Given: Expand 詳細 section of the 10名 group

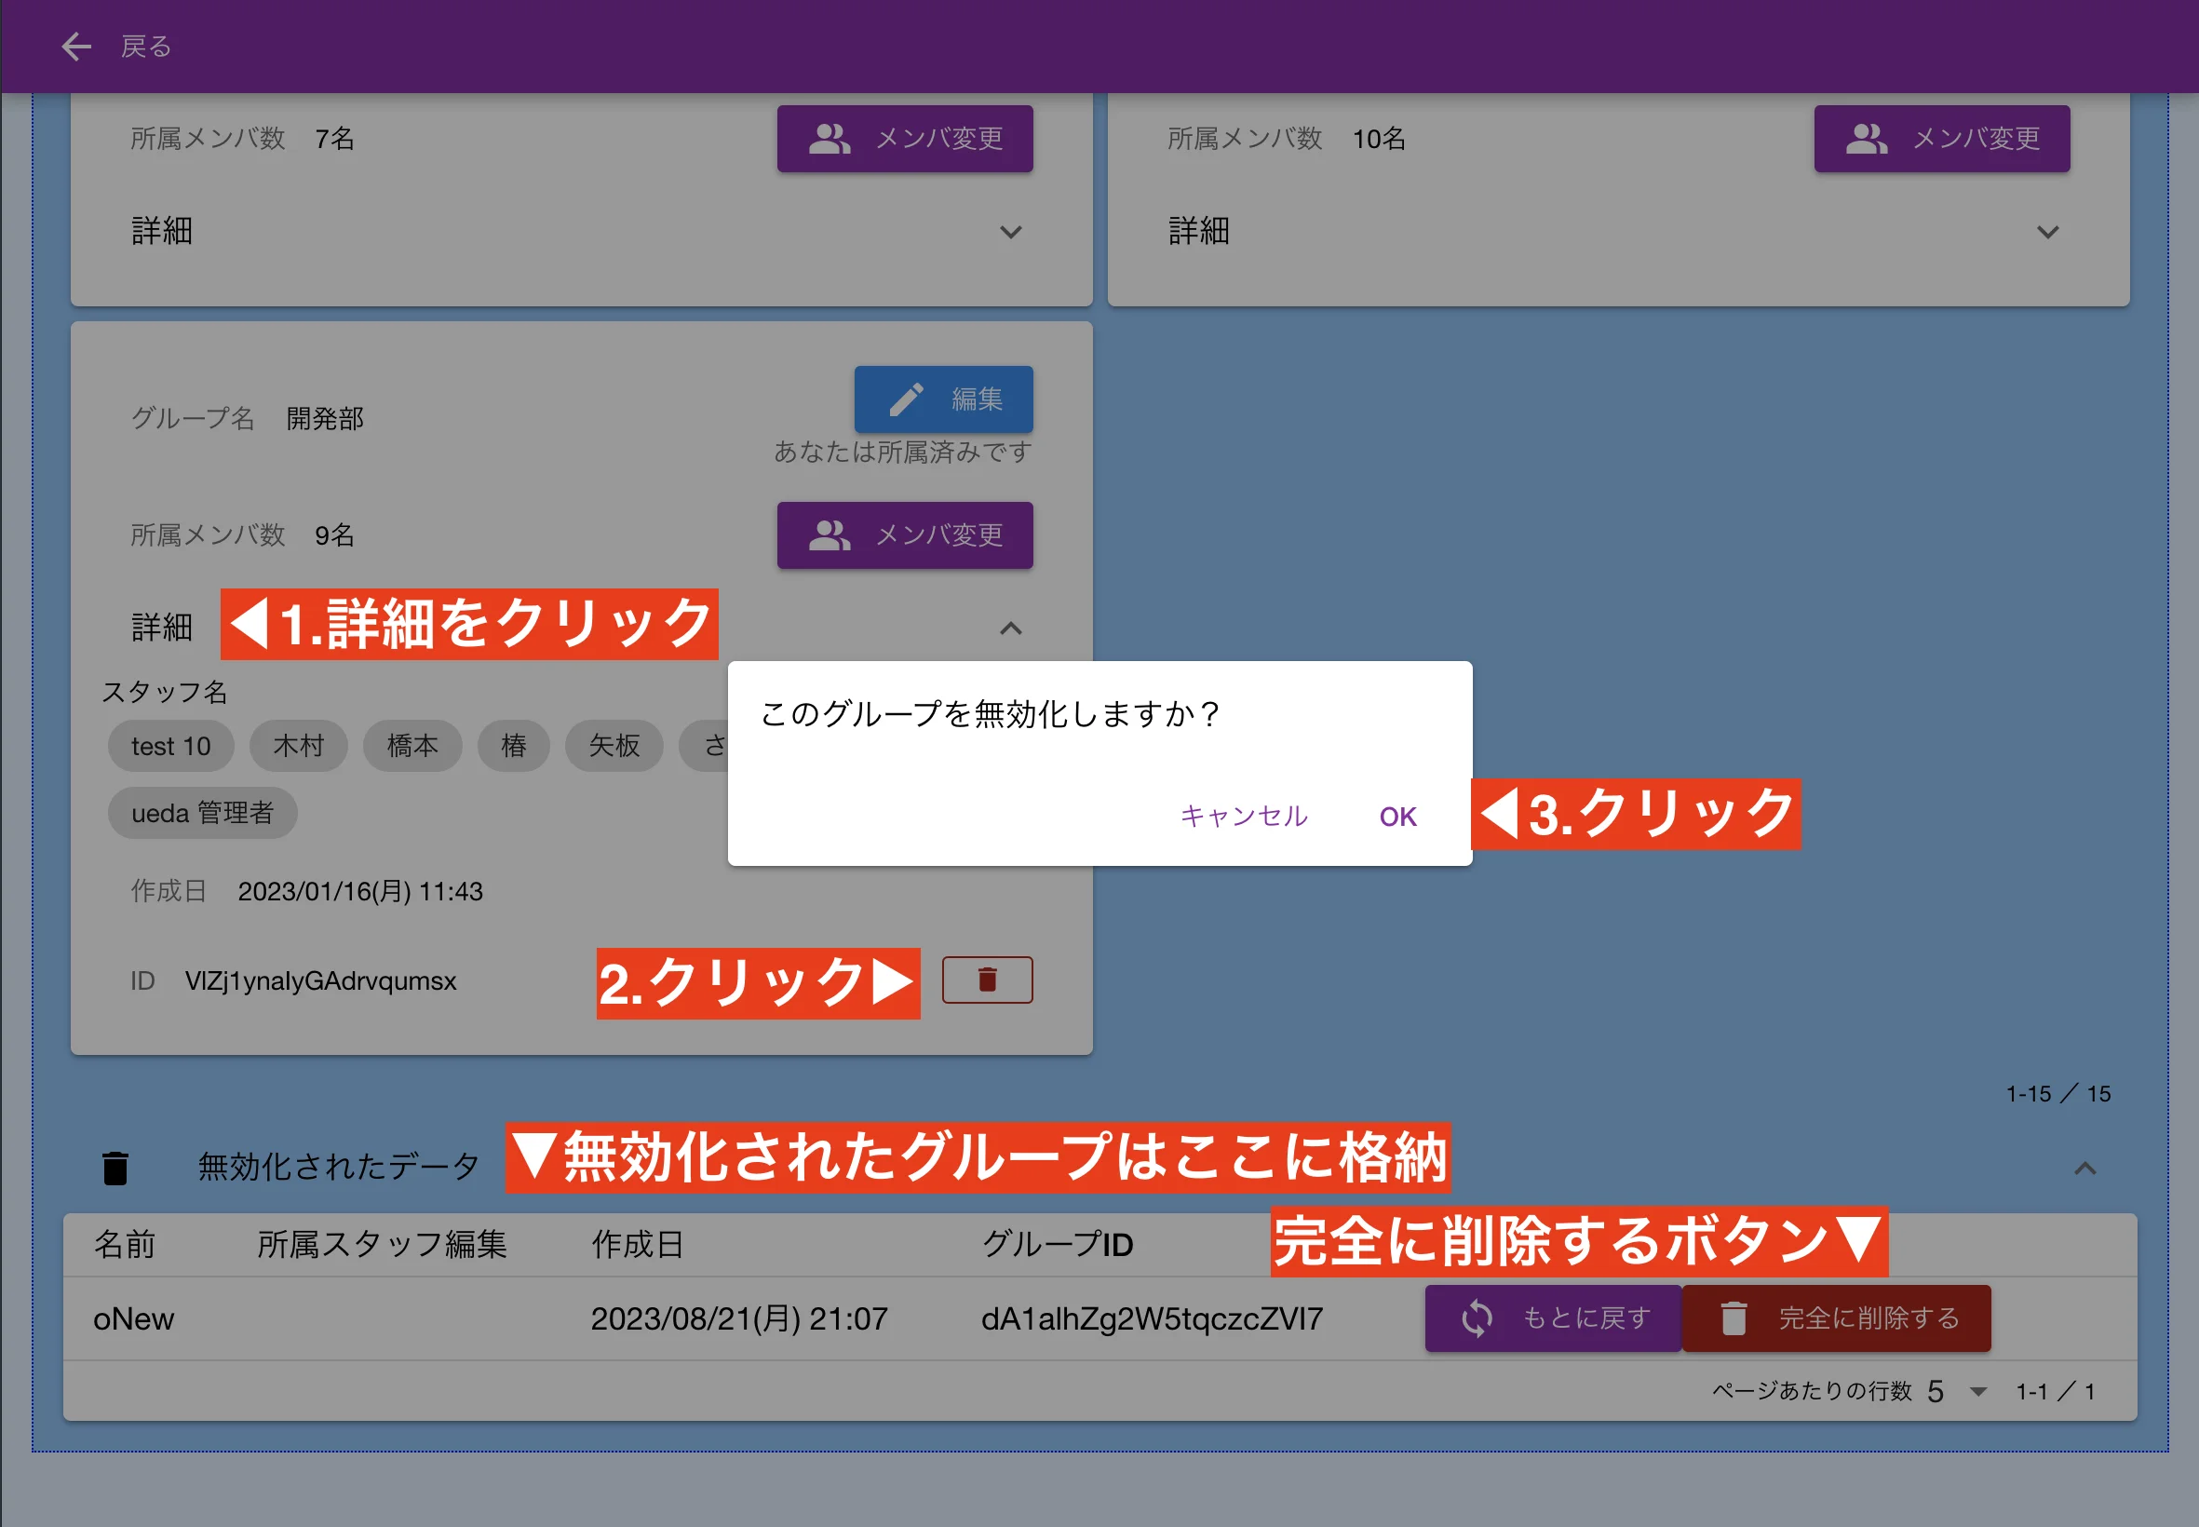Looking at the screenshot, I should [x=2048, y=232].
